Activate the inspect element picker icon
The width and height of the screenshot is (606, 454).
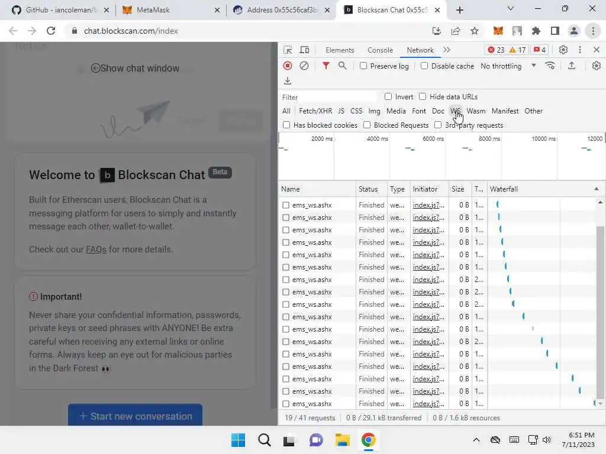(x=288, y=50)
